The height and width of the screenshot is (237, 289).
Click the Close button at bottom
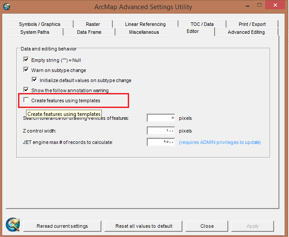[x=207, y=226]
